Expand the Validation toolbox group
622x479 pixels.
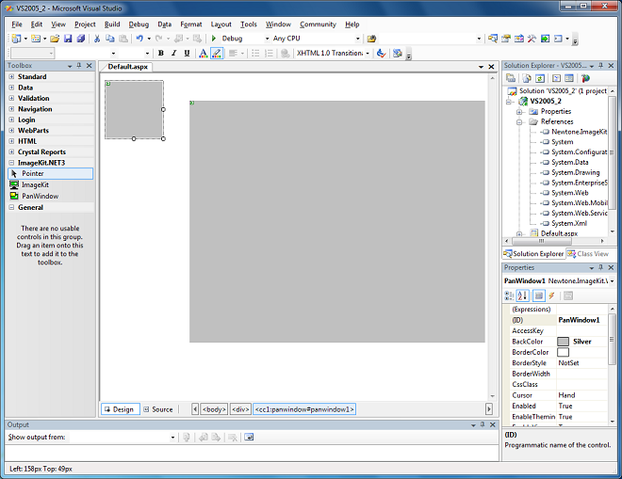[x=11, y=98]
